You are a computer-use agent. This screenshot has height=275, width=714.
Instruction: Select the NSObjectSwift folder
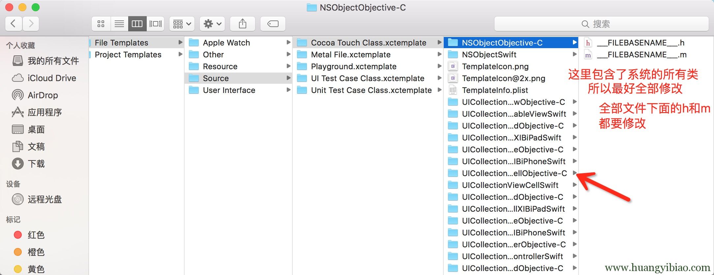pos(511,55)
